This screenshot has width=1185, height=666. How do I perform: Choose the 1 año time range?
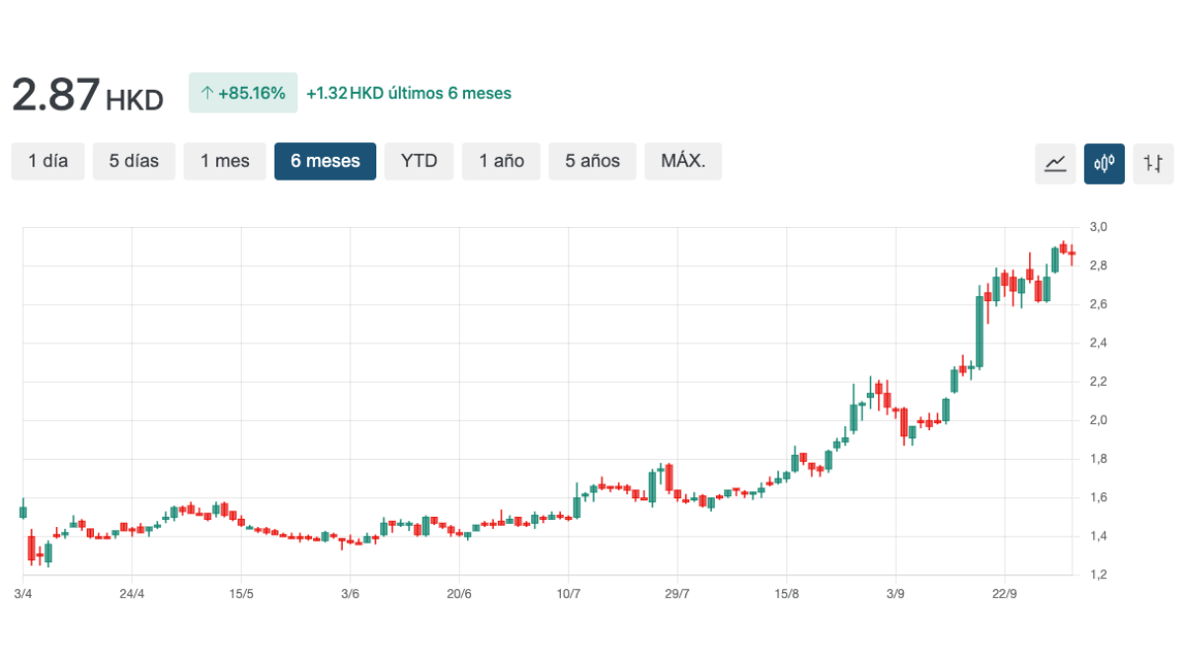[502, 161]
